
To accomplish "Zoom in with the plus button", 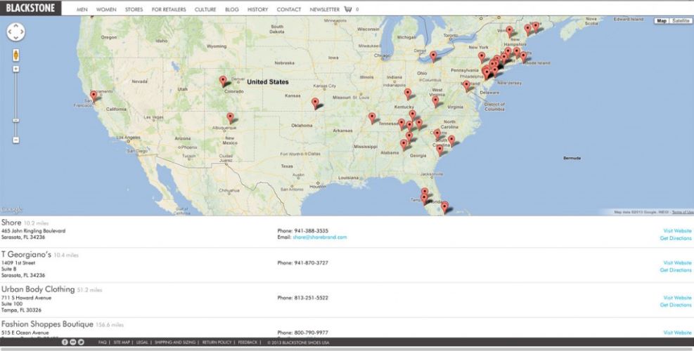I will [x=15, y=69].
